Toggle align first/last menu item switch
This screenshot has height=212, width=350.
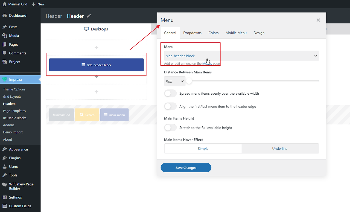tap(170, 106)
